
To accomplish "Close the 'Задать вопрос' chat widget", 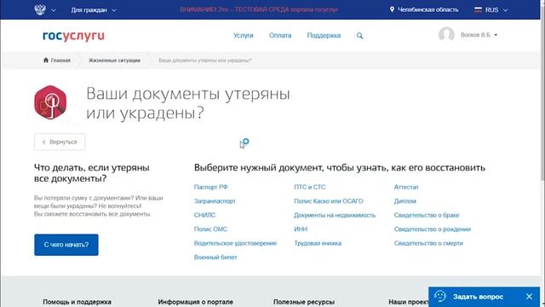I will pos(529,296).
